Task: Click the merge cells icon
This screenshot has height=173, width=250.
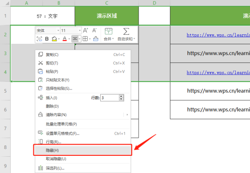Action: point(109,31)
